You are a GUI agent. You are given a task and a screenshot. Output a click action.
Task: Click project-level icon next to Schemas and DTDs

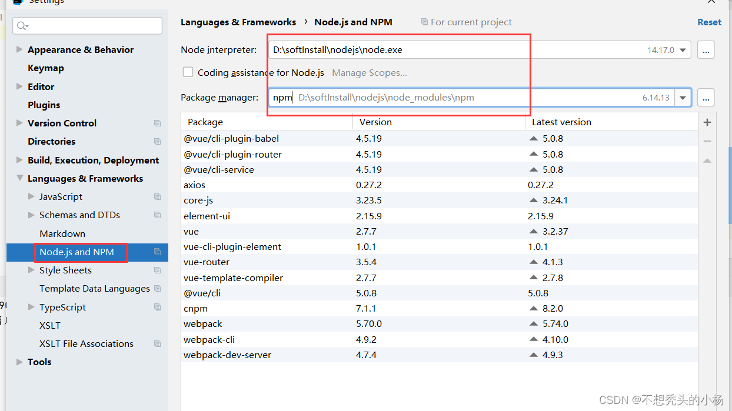tap(157, 215)
